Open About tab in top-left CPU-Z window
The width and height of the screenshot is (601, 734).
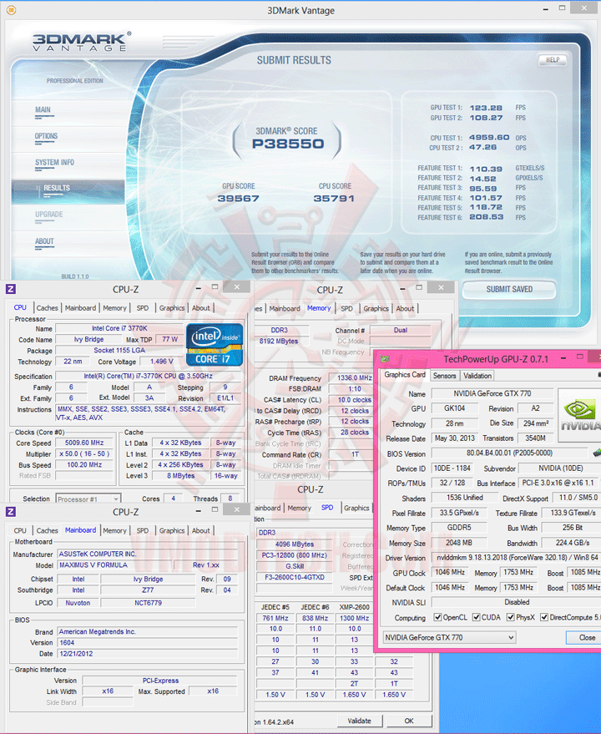[x=201, y=308]
